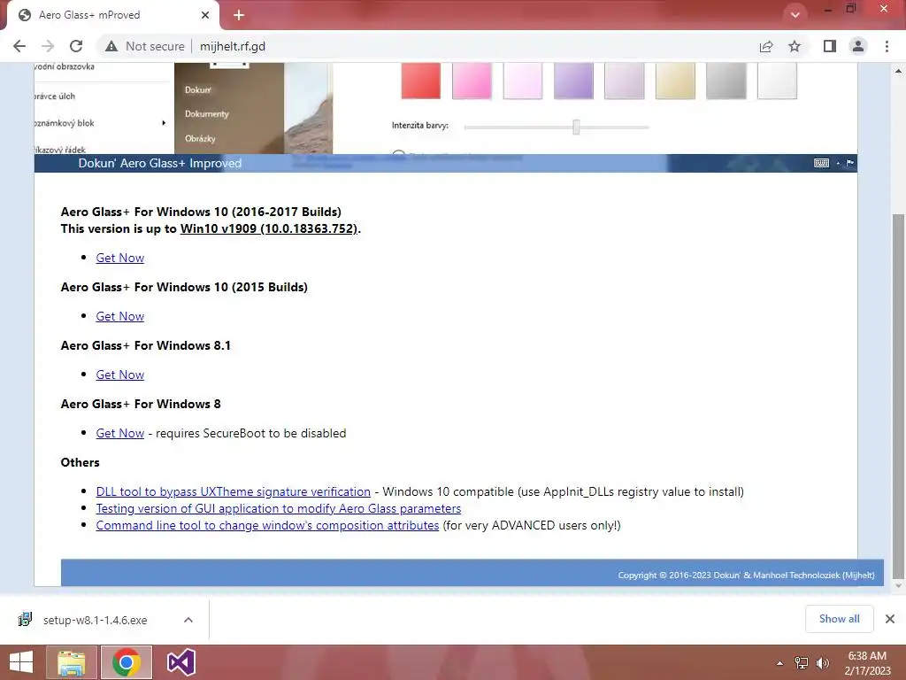906x680 pixels.
Task: Open a new tab with plus button
Action: tap(239, 15)
